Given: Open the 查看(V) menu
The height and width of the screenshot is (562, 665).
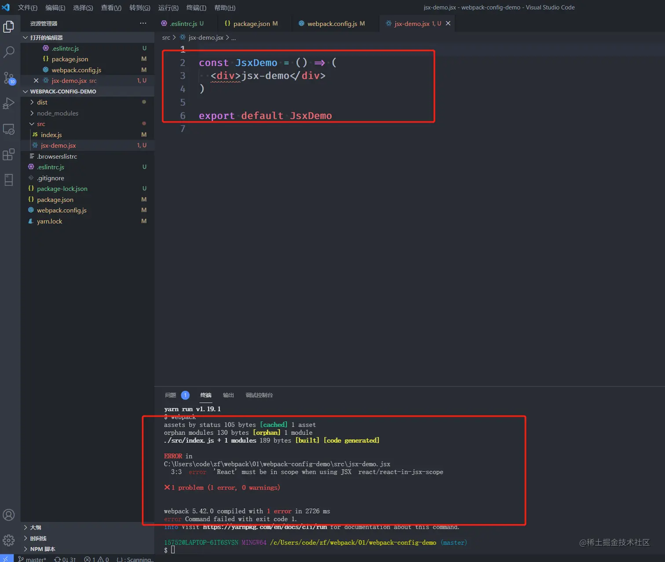Looking at the screenshot, I should [x=111, y=7].
